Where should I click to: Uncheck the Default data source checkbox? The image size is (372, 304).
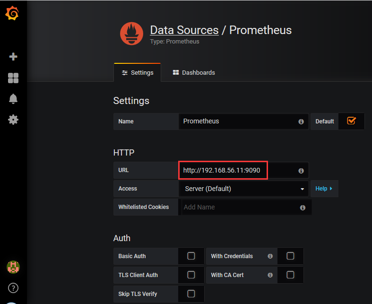click(x=351, y=121)
